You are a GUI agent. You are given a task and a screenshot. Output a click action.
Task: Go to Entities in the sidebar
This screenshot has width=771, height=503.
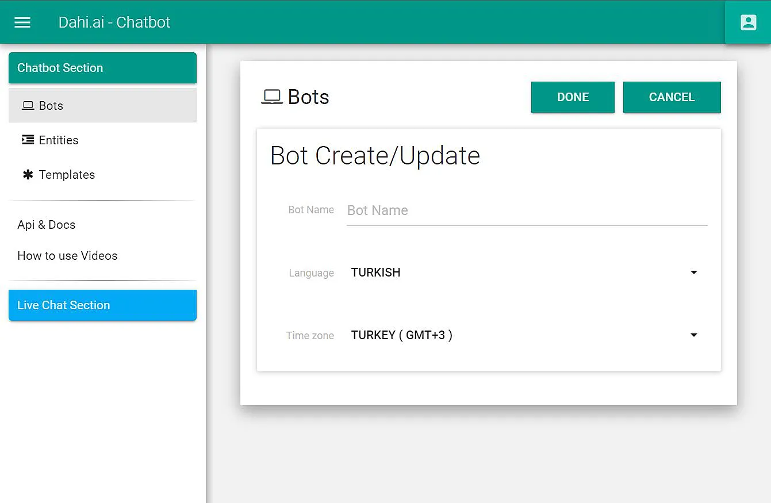click(x=59, y=140)
